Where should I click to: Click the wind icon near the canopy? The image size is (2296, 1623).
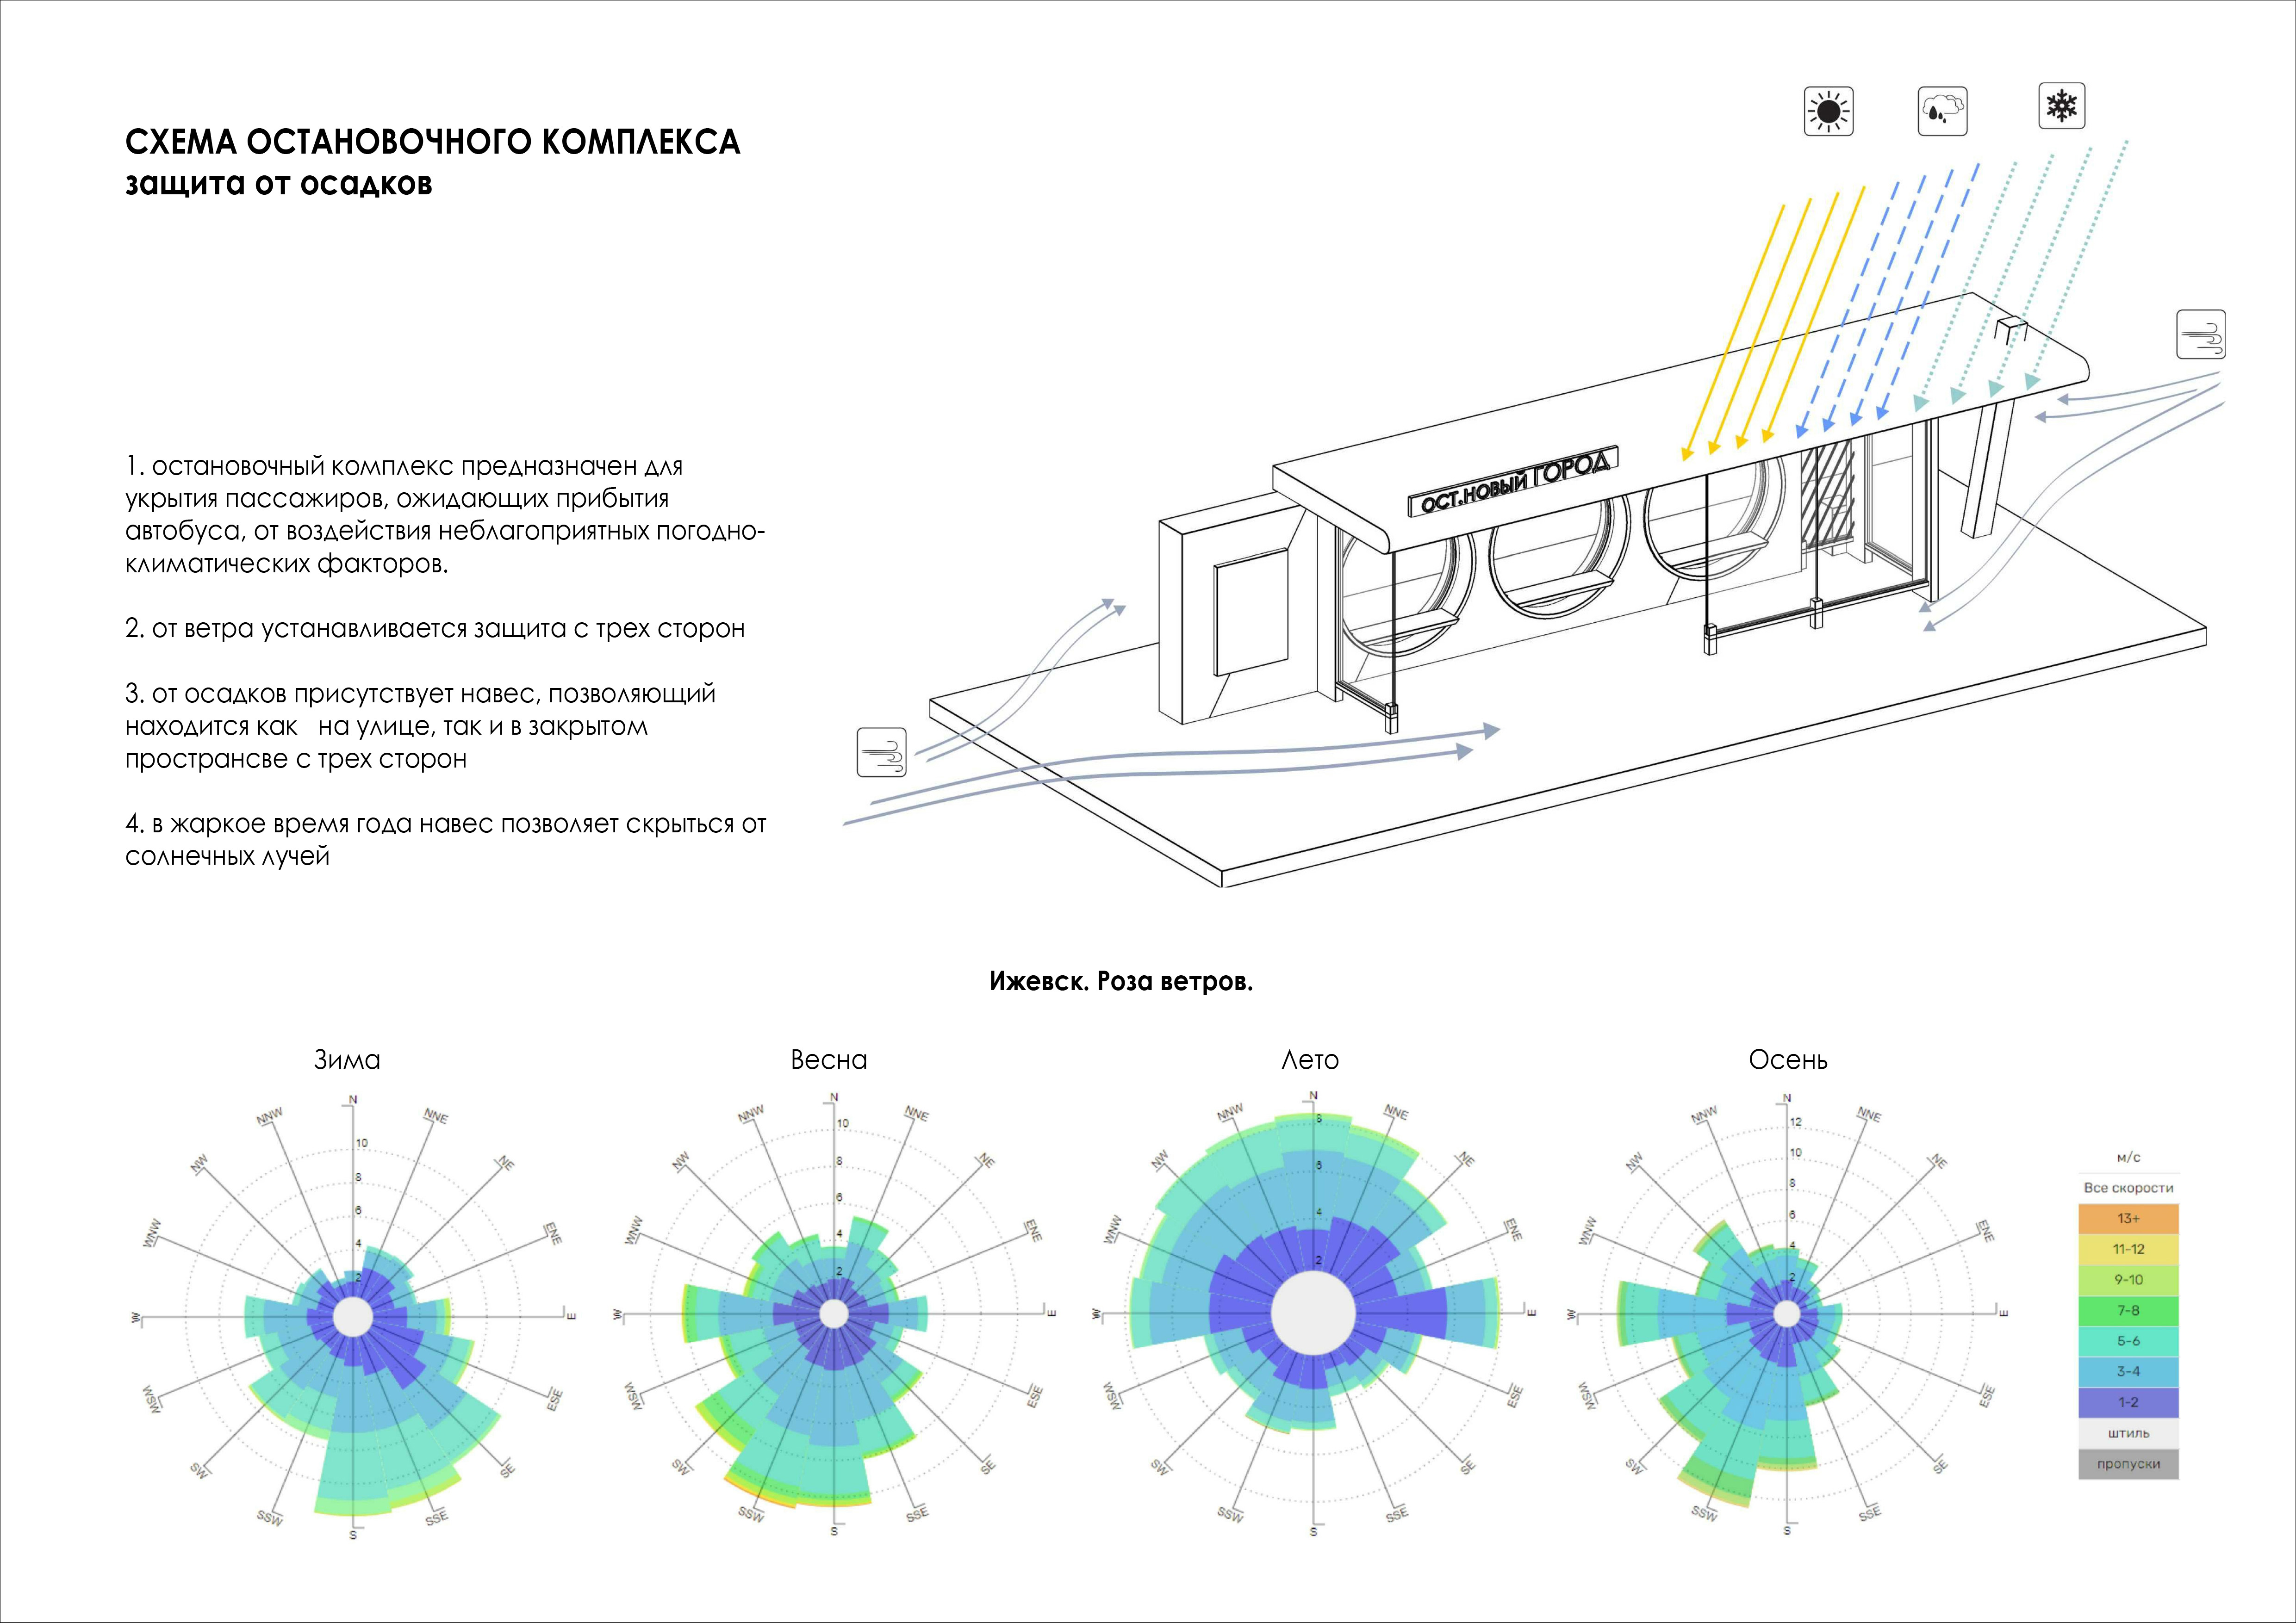(x=2201, y=335)
